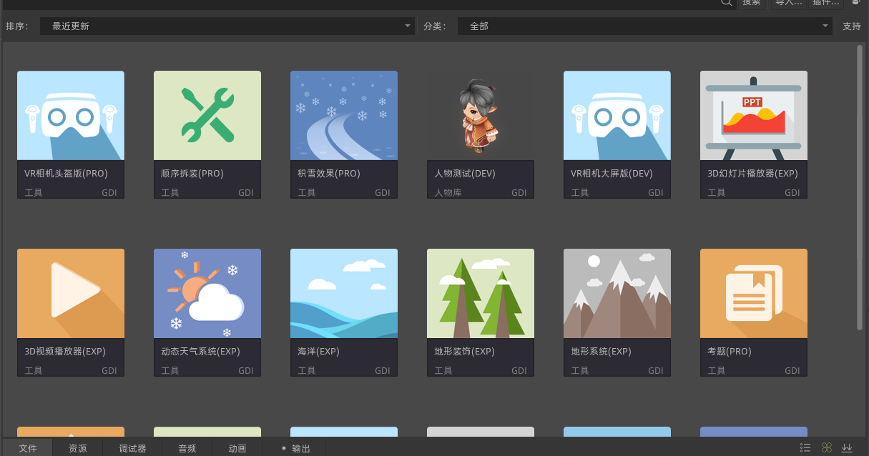Switch to grid view clover icon

pyautogui.click(x=827, y=447)
